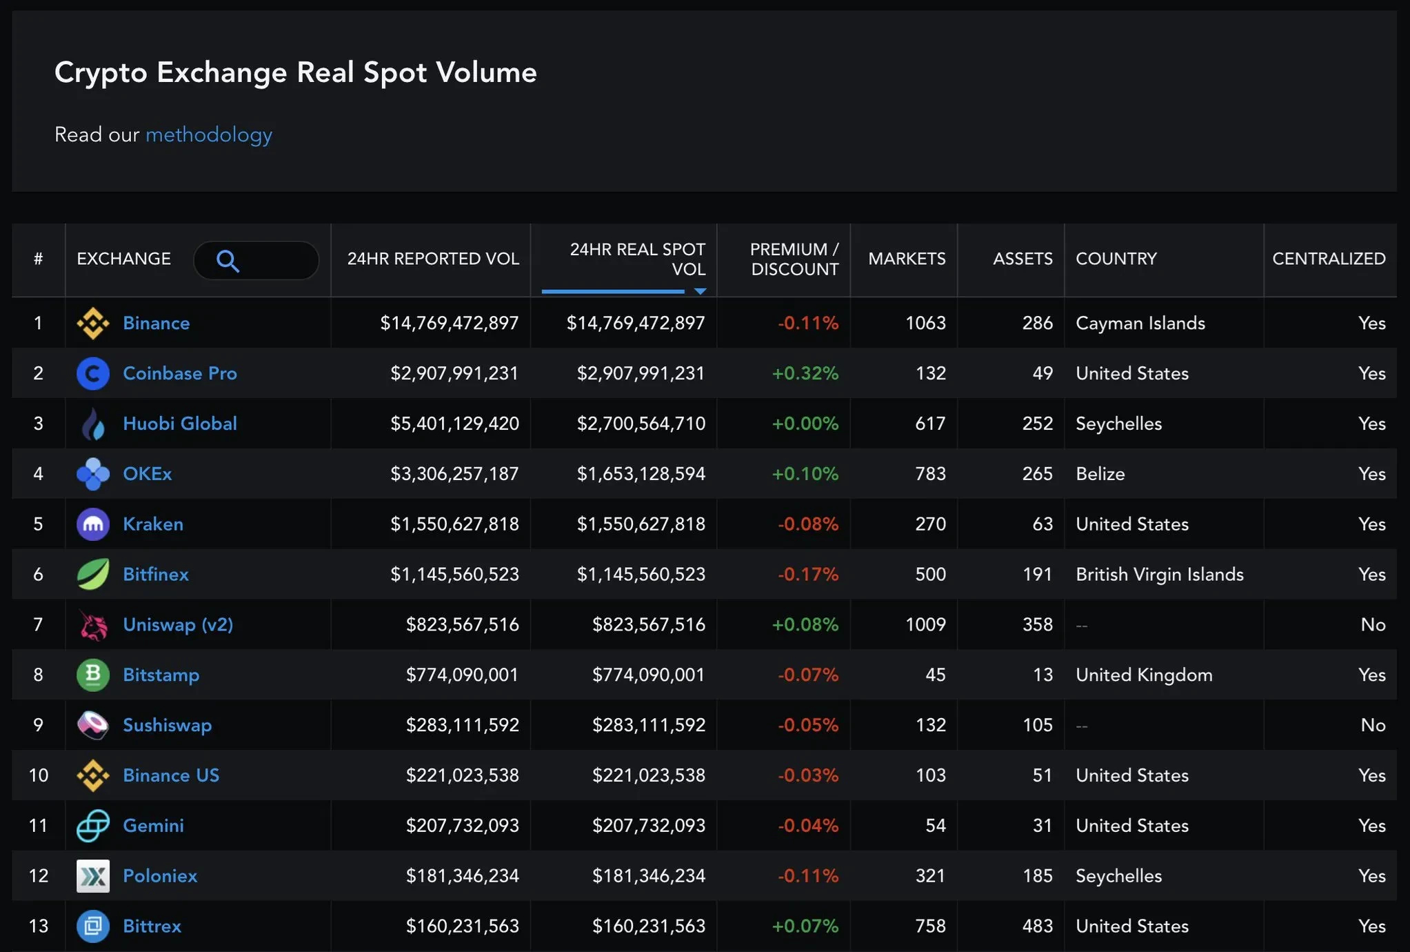Viewport: 1410px width, 952px height.
Task: Click the Sushiswap logo icon
Action: click(x=93, y=725)
